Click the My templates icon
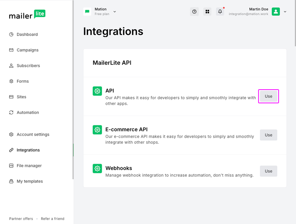 click(11, 181)
